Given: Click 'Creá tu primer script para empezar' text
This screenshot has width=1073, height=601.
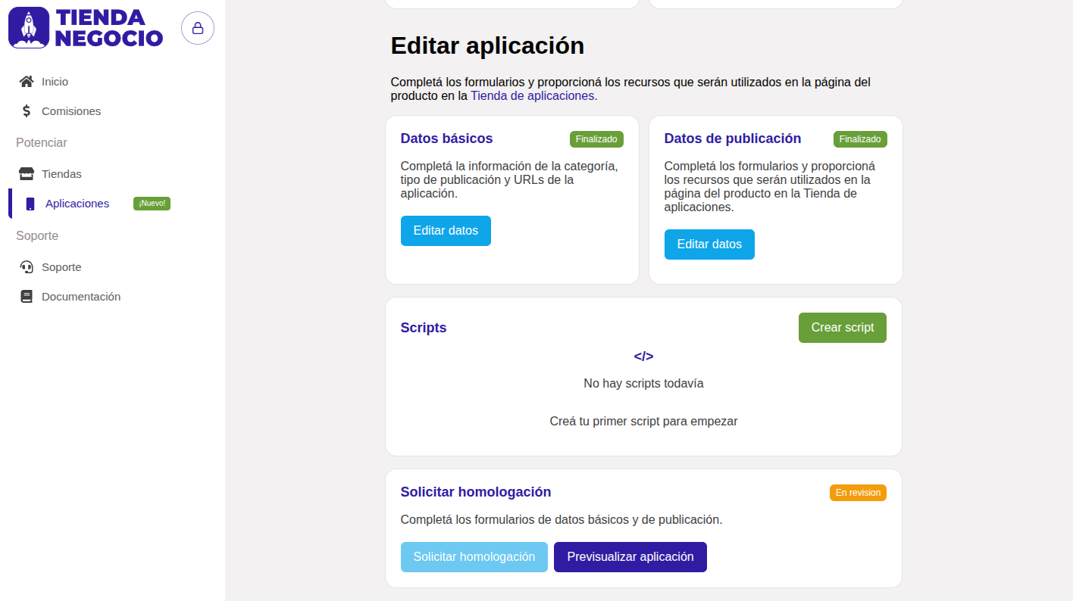Looking at the screenshot, I should point(643,422).
